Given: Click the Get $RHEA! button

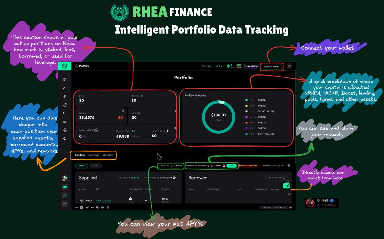Looking at the screenshot, I should coord(251,66).
